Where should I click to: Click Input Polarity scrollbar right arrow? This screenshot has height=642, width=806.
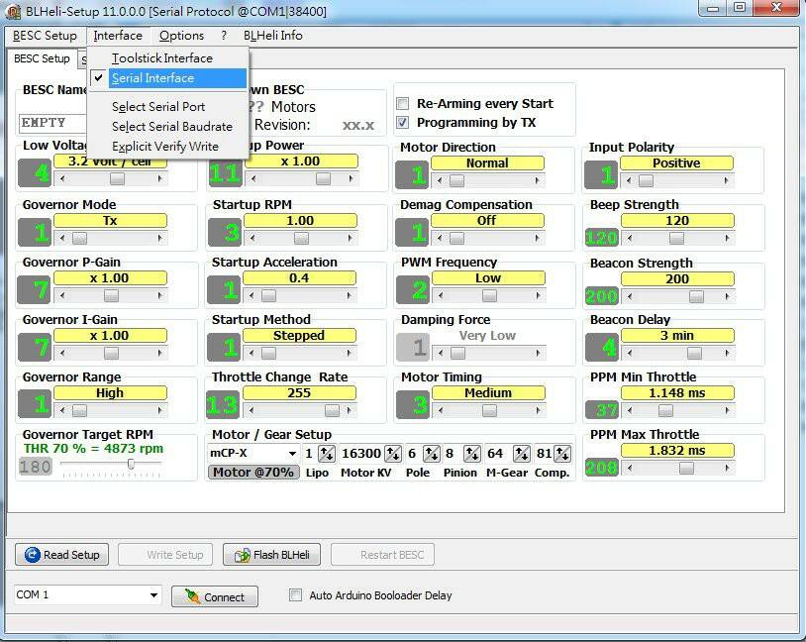click(727, 180)
